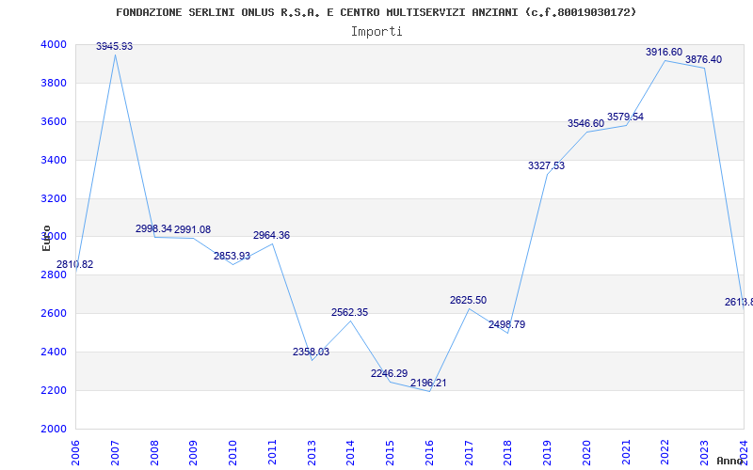Image resolution: width=753 pixels, height=470 pixels.
Task: Click the x-axis year 2009
Action: coord(194,453)
